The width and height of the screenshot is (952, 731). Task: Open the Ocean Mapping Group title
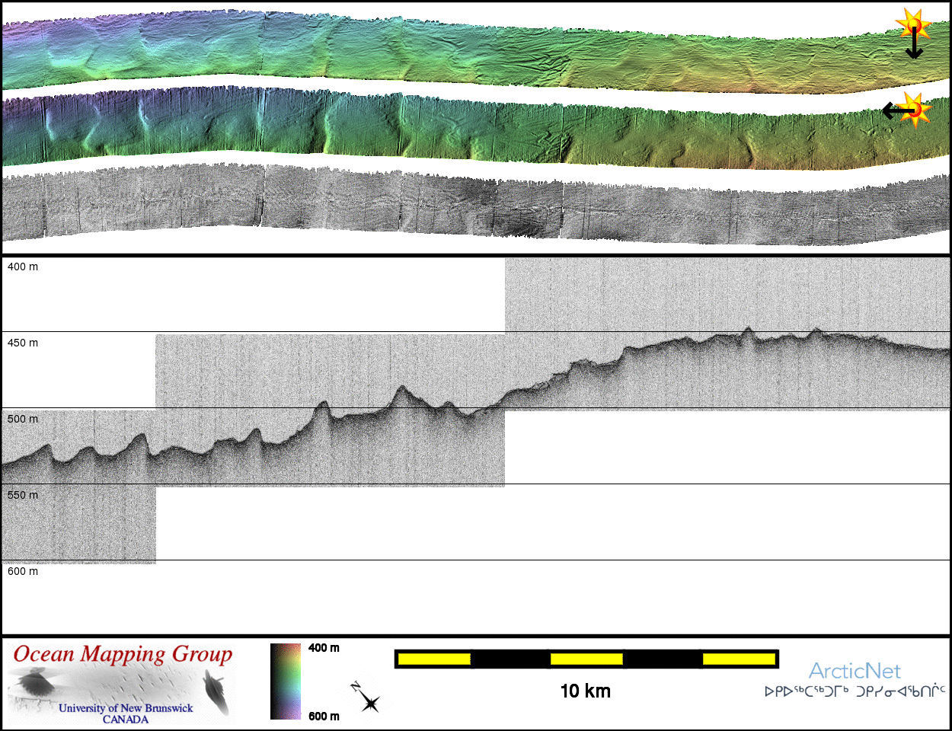click(x=123, y=655)
